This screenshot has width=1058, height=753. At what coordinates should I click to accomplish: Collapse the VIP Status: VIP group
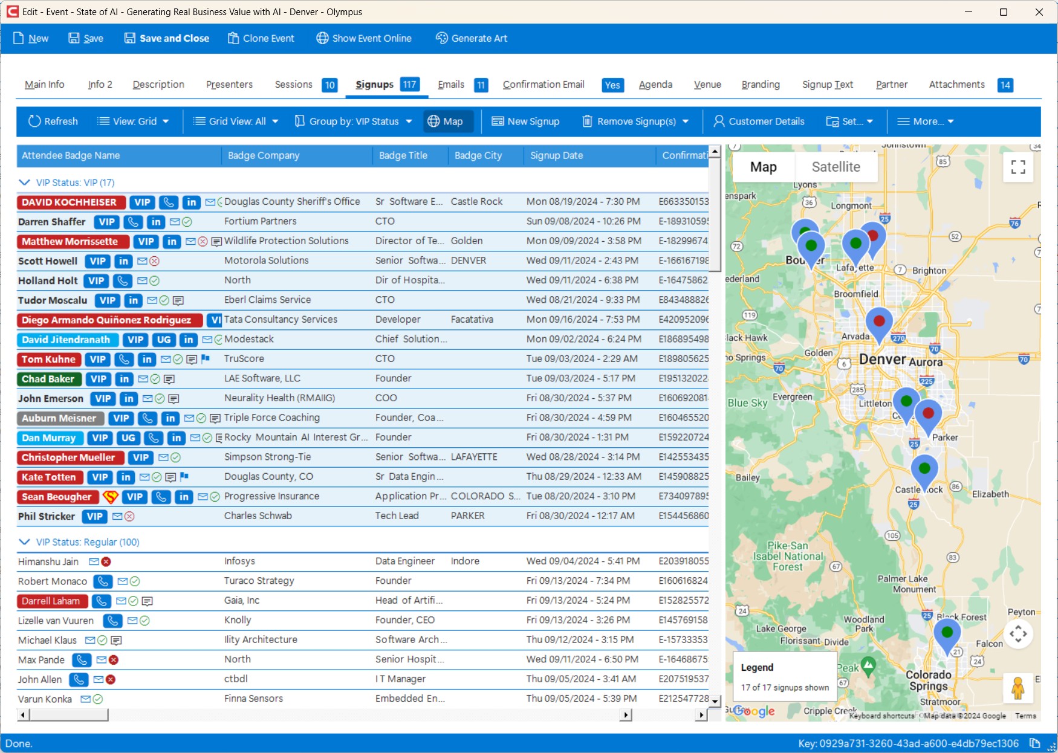coord(24,183)
